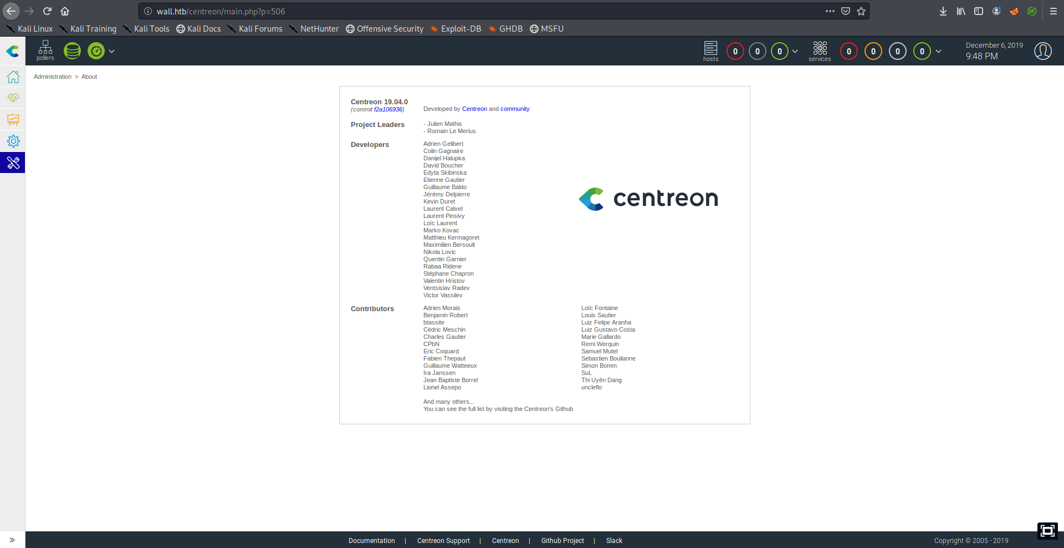This screenshot has height=548, width=1064.
Task: Expand the pollers dropdown chevron
Action: click(112, 51)
